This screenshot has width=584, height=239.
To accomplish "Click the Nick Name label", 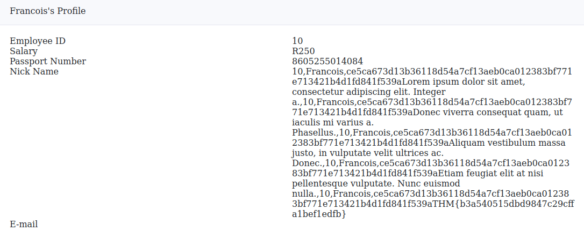I will tap(34, 71).
